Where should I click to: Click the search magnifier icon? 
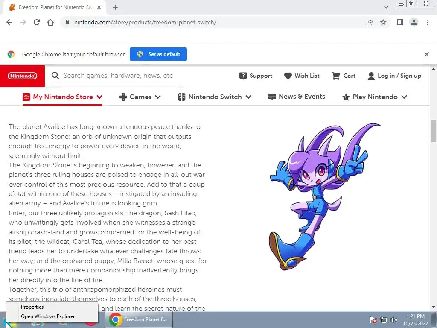pos(55,76)
